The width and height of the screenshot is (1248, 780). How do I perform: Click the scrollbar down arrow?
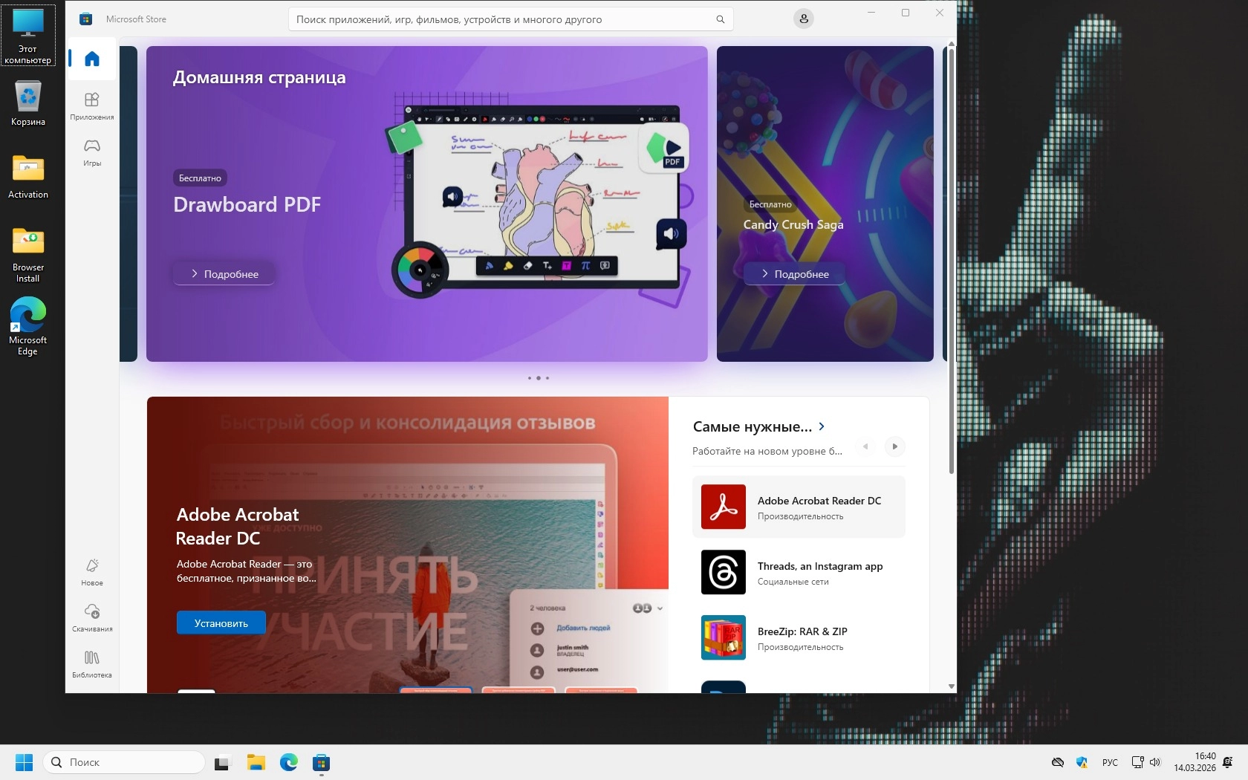point(952,686)
